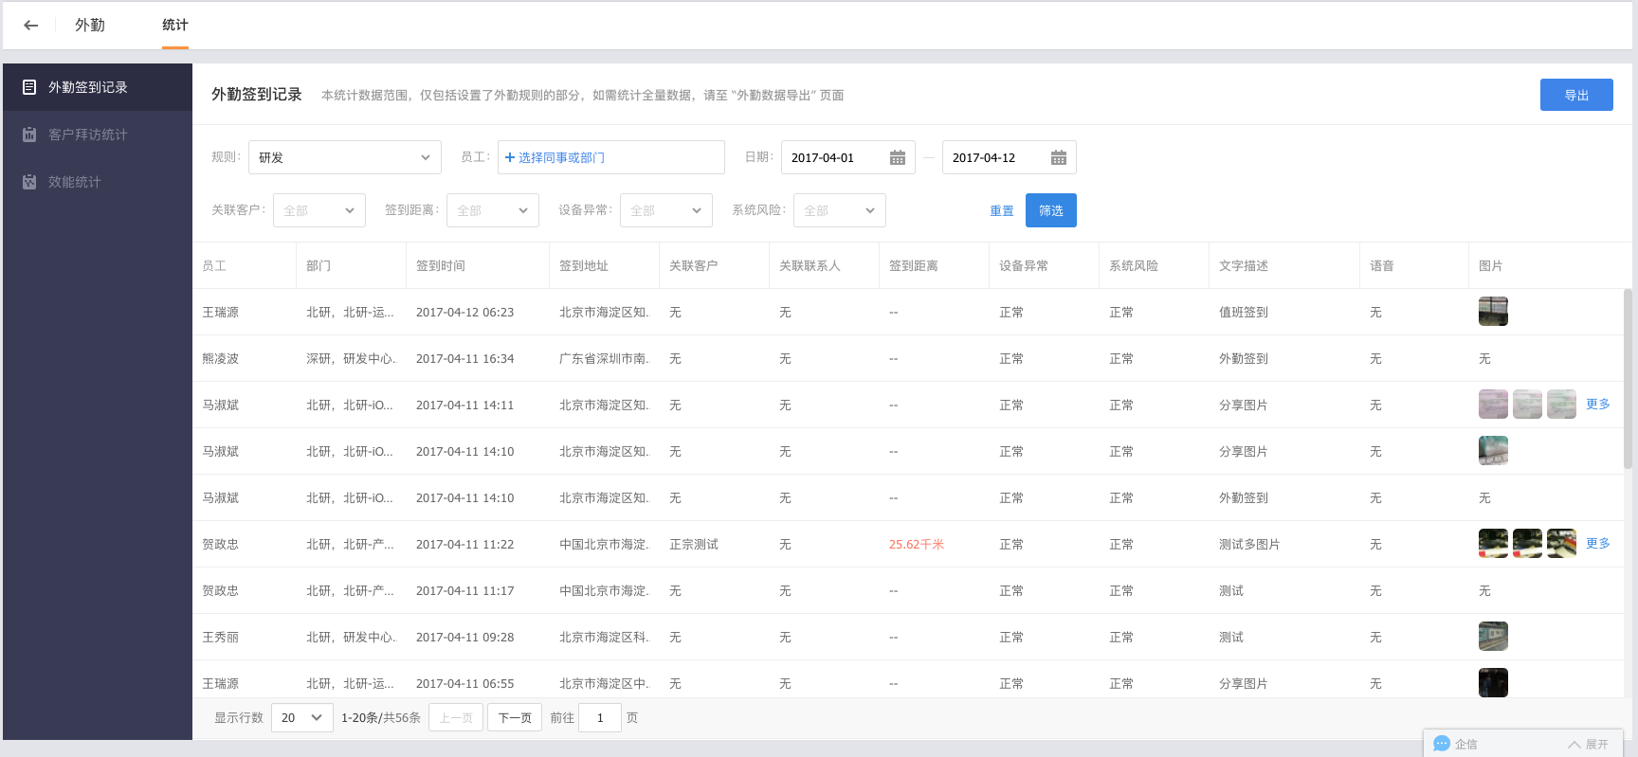Open the 显示行数 dropdown showing 20
The height and width of the screenshot is (757, 1638).
coord(302,717)
